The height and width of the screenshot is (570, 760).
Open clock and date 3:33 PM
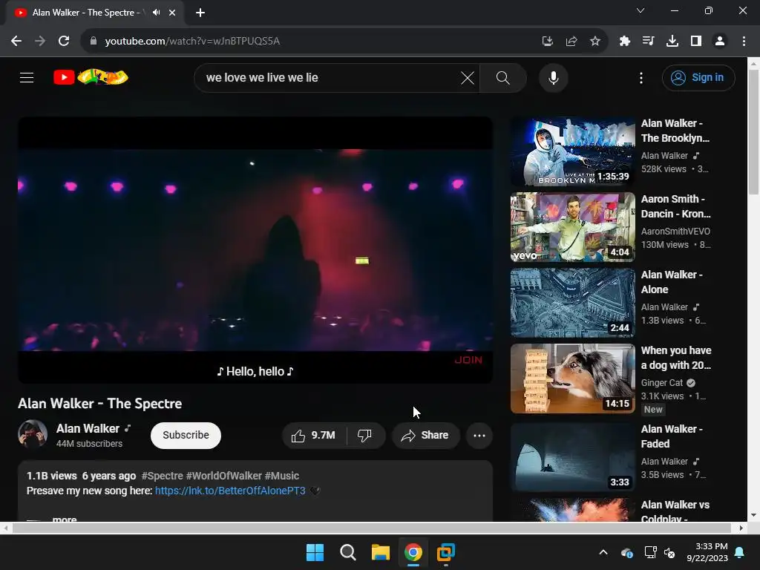click(707, 552)
